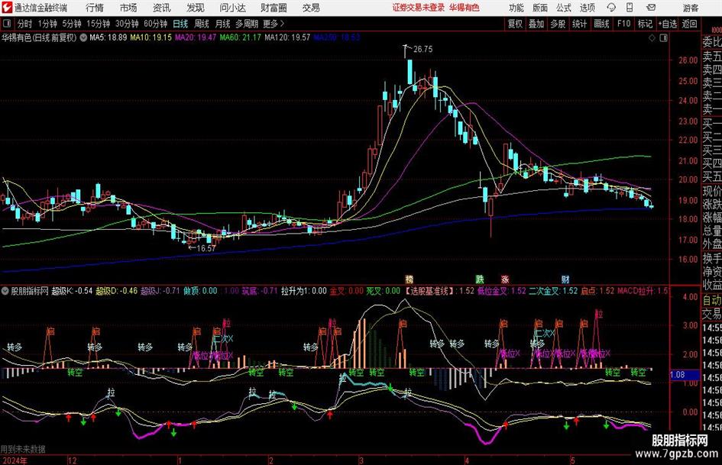722x465 pixels.
Task: Click 证券交易未登录 login notice
Action: coord(419,8)
